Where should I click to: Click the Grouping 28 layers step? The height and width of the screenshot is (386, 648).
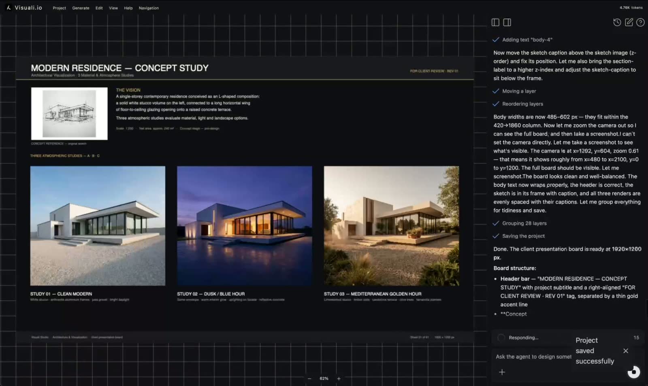(x=524, y=223)
